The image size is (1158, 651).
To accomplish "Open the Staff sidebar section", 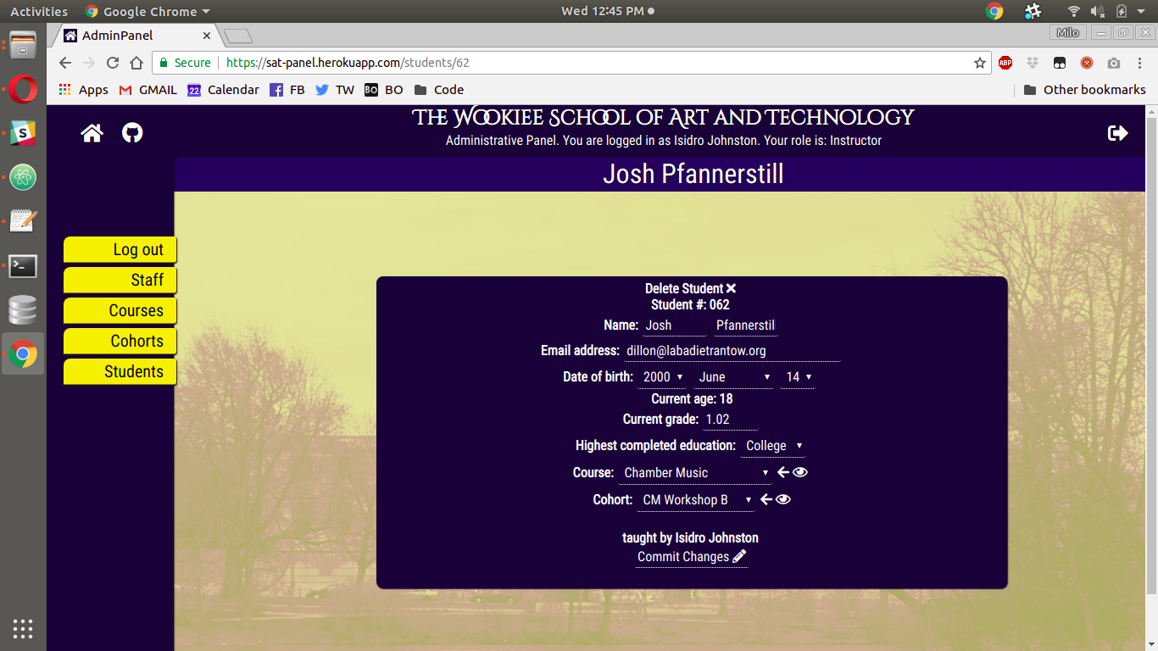I will click(x=120, y=281).
